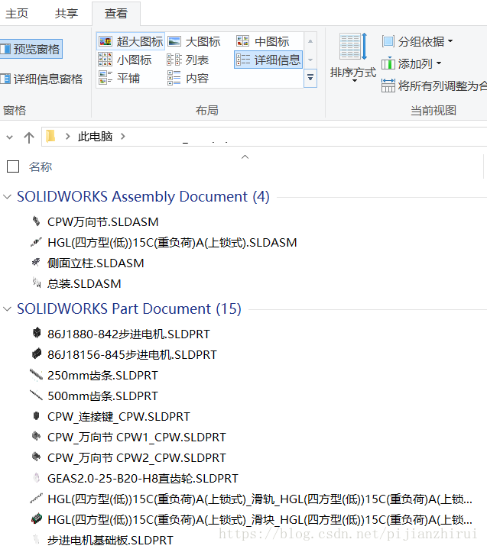Go up one folder level
Viewport: 487px width, 549px height.
[x=29, y=137]
